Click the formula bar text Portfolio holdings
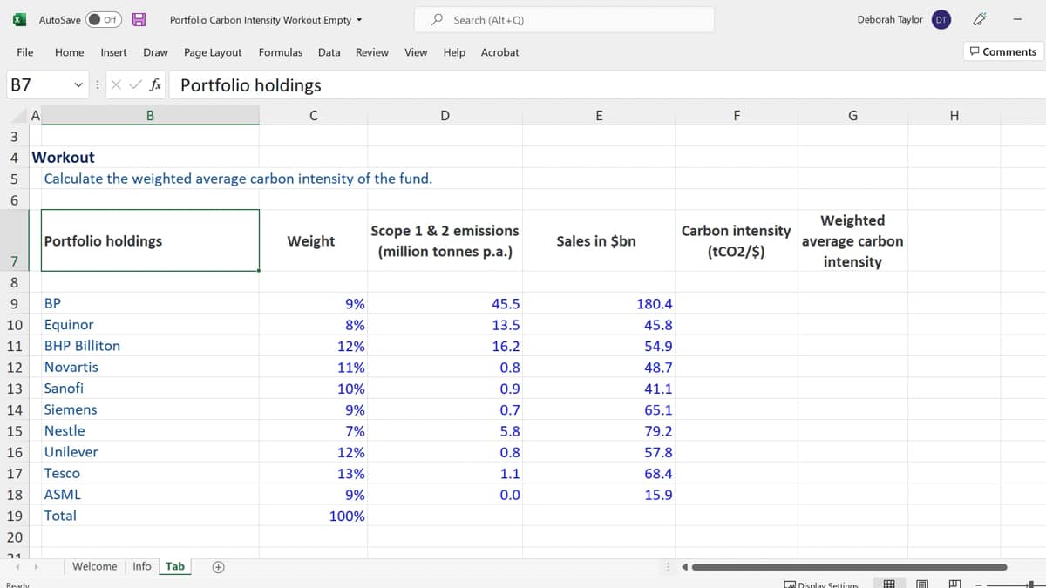Screen dimensions: 1046x588 [251, 85]
